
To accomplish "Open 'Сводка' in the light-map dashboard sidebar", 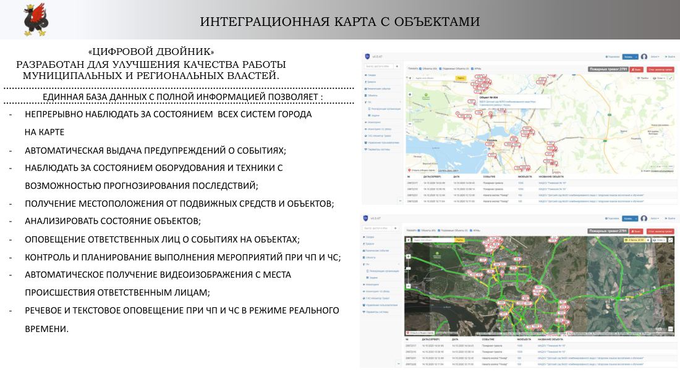I will (370, 75).
